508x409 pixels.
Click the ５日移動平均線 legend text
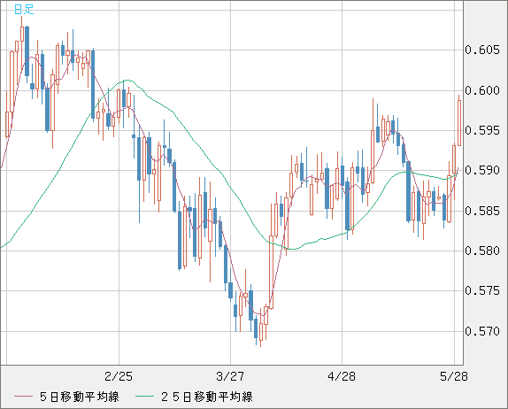tap(80, 397)
